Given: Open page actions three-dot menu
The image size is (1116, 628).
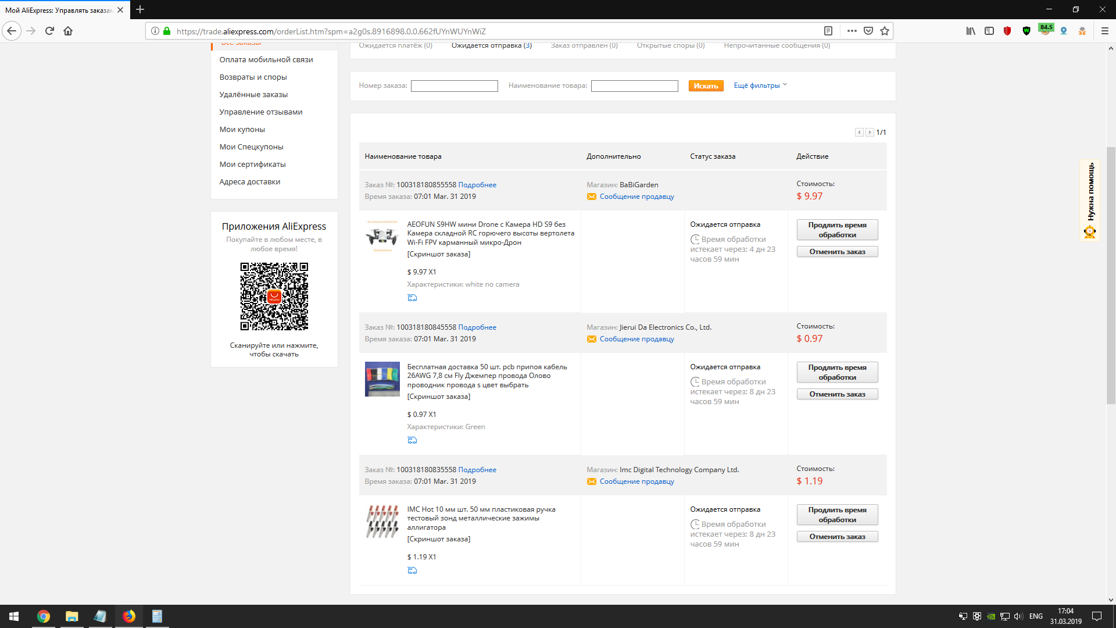Looking at the screenshot, I should 852,31.
